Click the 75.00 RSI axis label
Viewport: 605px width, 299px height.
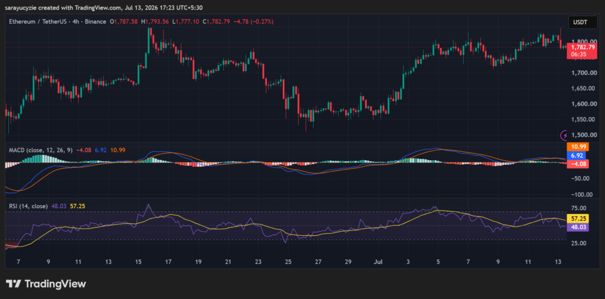point(579,209)
